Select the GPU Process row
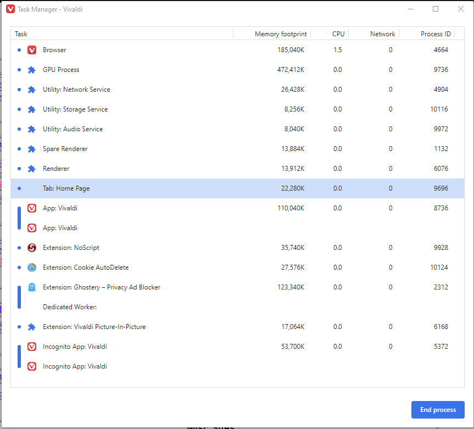The image size is (474, 429). point(238,70)
